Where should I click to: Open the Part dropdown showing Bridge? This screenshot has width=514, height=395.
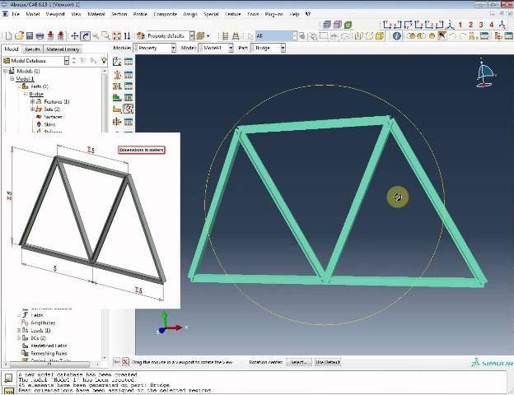[284, 49]
